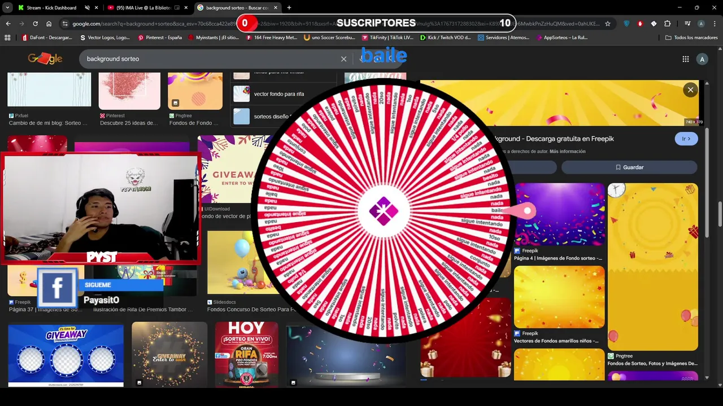Viewport: 723px width, 406px height.
Task: Open Google account avatar
Action: pos(702,59)
